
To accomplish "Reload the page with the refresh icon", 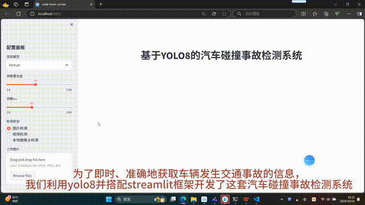I will [x=18, y=14].
